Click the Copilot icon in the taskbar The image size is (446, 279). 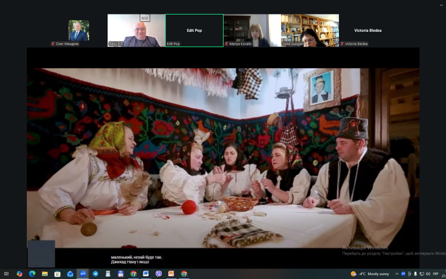point(20,273)
